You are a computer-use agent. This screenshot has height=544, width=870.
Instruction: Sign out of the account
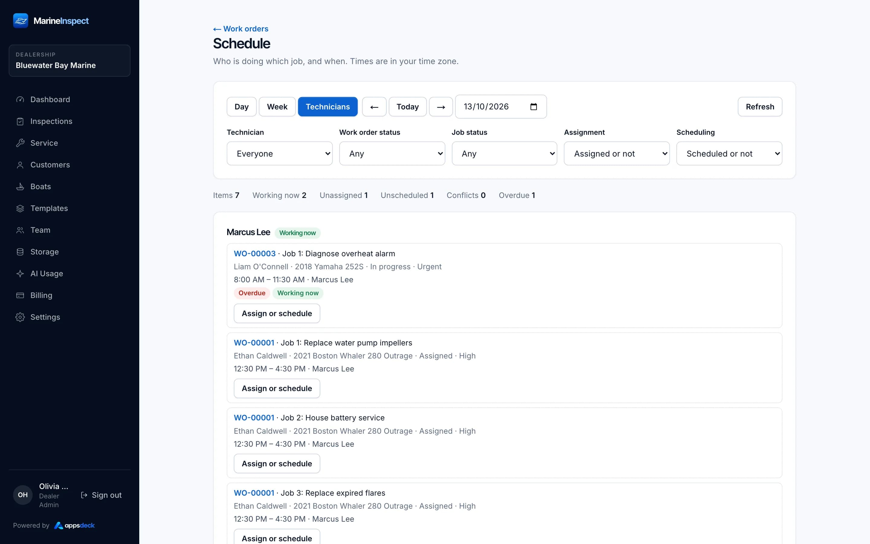pyautogui.click(x=101, y=495)
